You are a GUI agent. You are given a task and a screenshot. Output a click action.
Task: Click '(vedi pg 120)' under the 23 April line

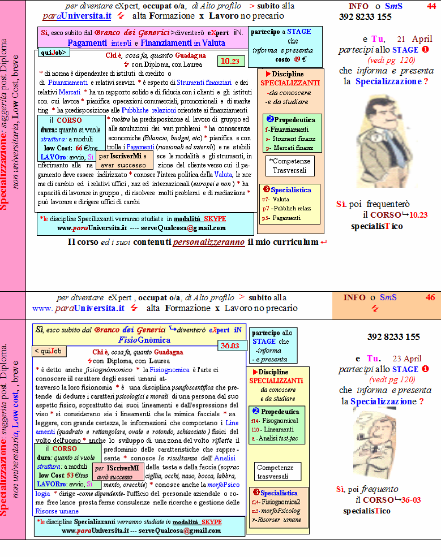tap(392, 379)
